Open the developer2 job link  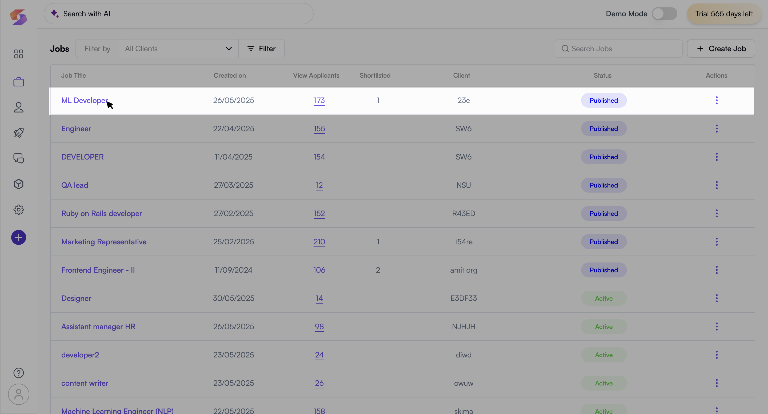(x=80, y=355)
